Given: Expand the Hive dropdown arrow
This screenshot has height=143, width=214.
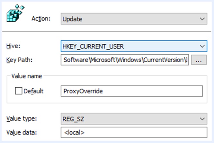Looking at the screenshot, I should coord(202,46).
